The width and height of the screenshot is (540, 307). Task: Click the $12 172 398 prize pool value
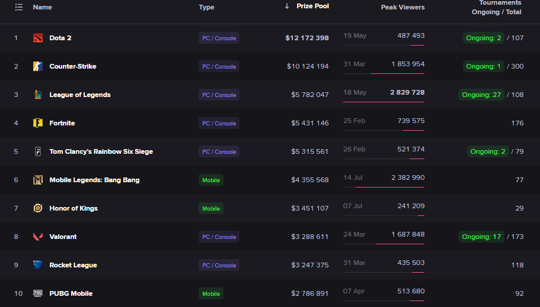click(307, 38)
